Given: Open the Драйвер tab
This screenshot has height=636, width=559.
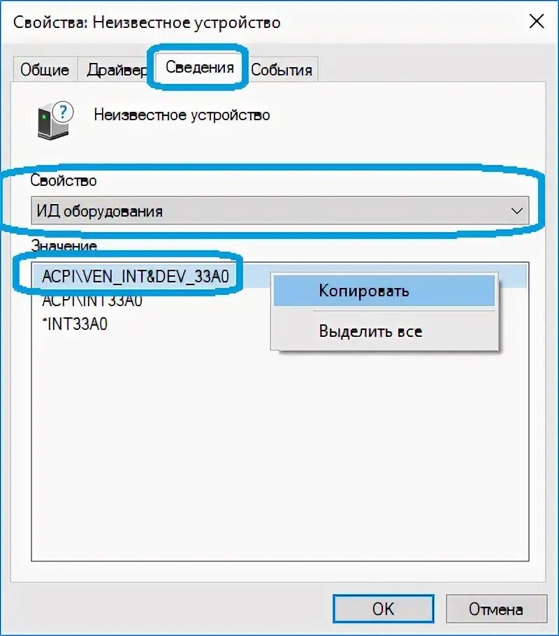Looking at the screenshot, I should point(116,70).
